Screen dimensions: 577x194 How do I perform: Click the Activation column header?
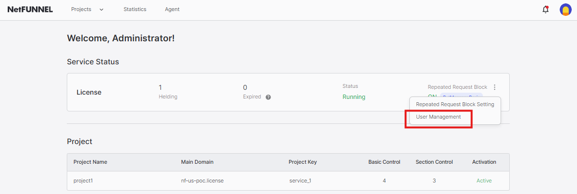coord(484,162)
